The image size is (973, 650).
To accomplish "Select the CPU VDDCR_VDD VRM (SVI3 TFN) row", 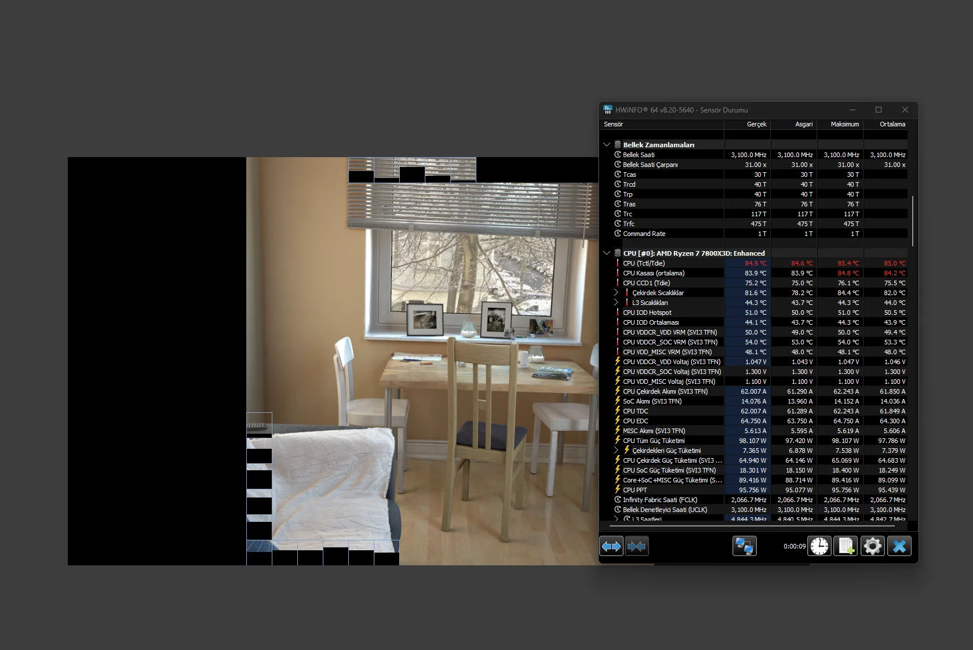I will (754, 332).
